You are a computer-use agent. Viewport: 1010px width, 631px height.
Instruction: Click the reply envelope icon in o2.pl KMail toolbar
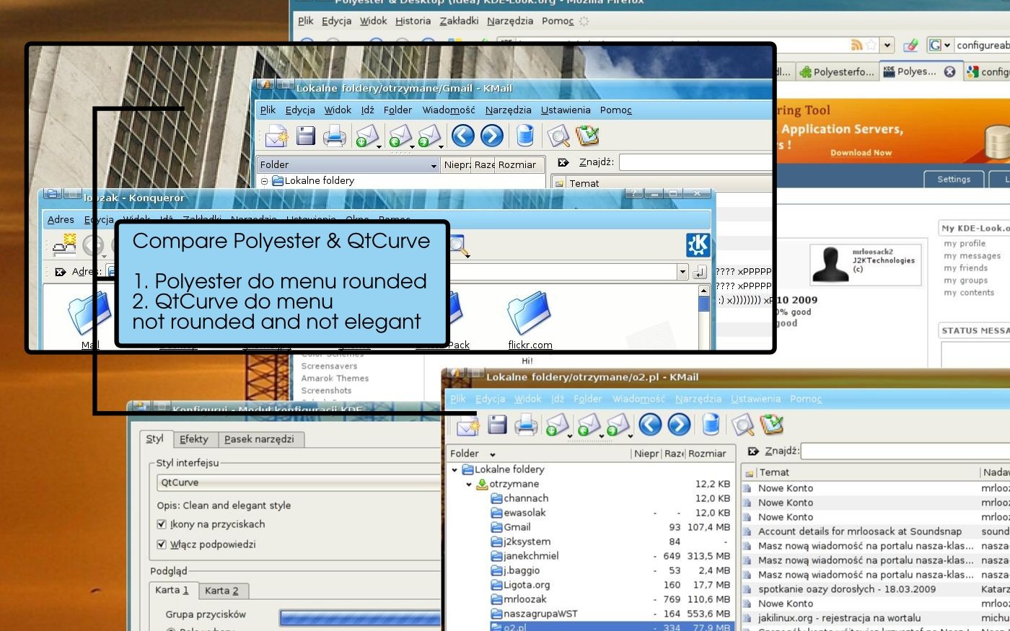pyautogui.click(x=588, y=425)
